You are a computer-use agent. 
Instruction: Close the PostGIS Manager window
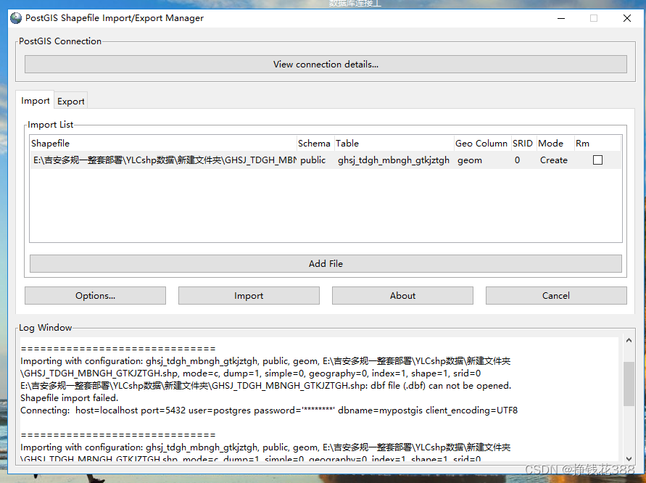click(x=627, y=18)
